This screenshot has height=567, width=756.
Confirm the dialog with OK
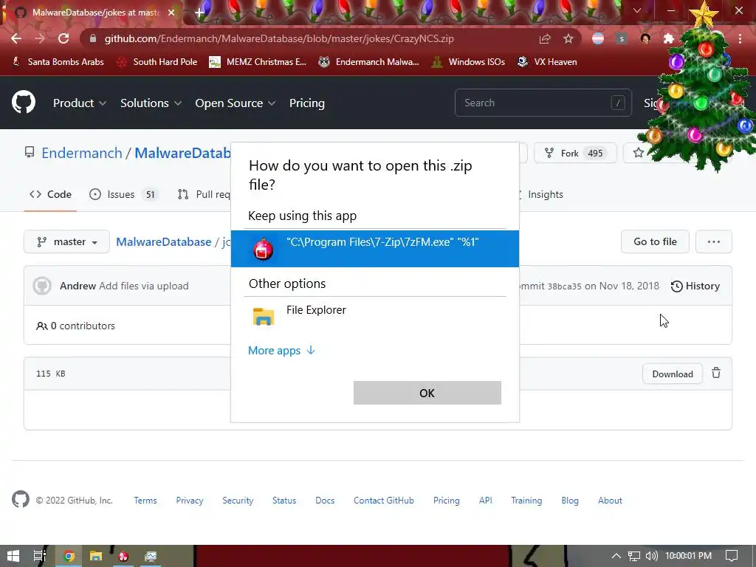[427, 393]
